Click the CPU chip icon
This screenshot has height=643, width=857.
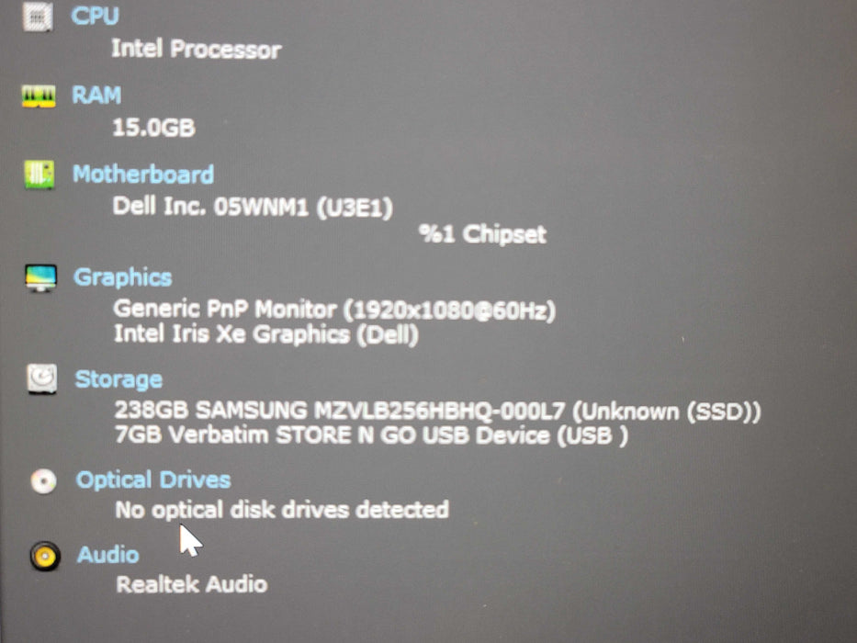(37, 17)
